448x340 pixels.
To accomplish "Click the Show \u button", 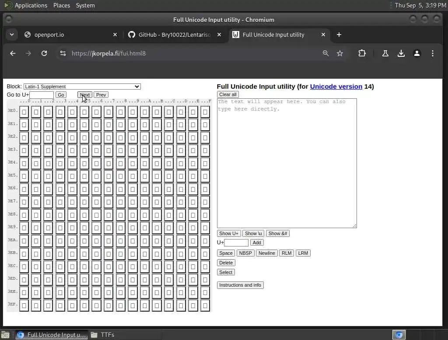I will pyautogui.click(x=253, y=233).
